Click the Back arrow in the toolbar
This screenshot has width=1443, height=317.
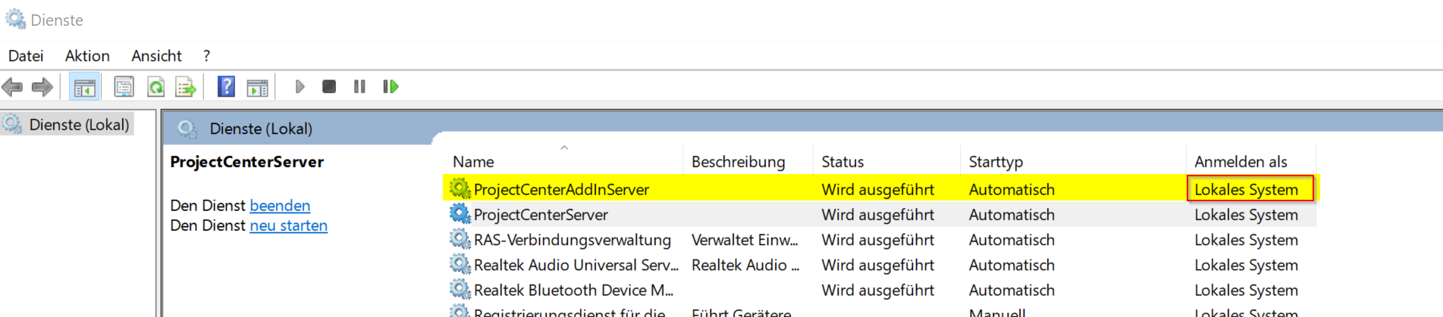tap(13, 87)
